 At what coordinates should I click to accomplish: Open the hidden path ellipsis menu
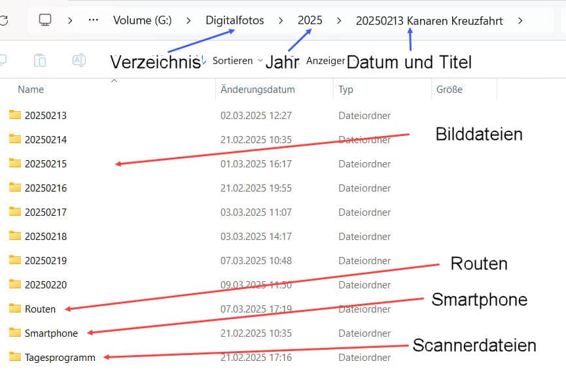[93, 20]
